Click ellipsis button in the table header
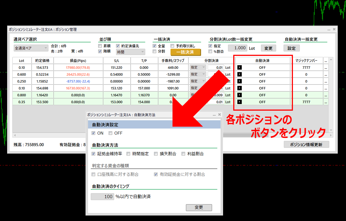Viewport: 346px width, 221px height. (326, 61)
